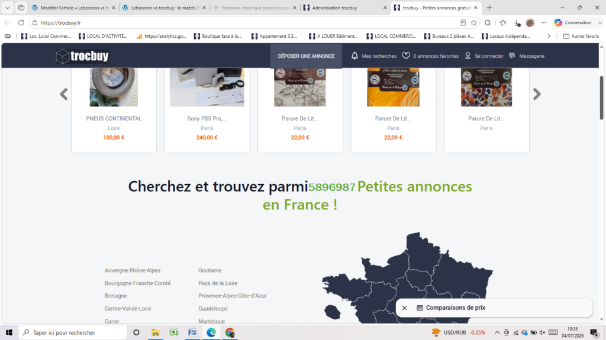The width and height of the screenshot is (606, 340).
Task: Close the Comparaisons de prix popup
Action: [404, 308]
